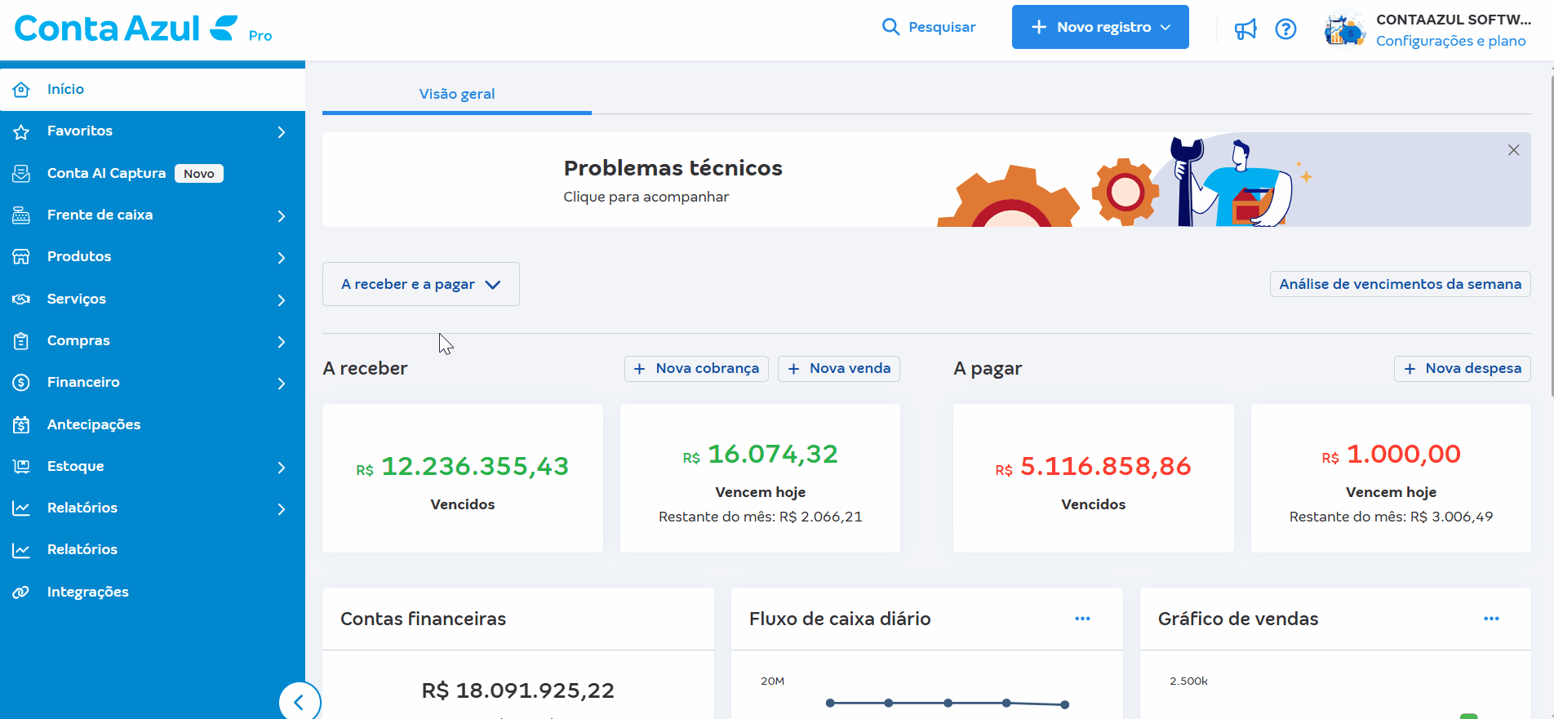
Task: Select the Visão geral tab
Action: click(x=456, y=94)
